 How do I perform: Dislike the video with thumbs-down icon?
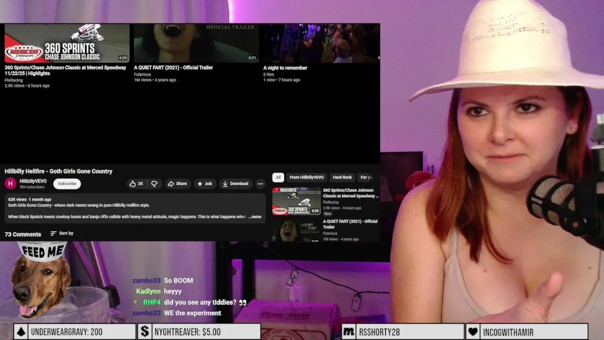point(154,184)
